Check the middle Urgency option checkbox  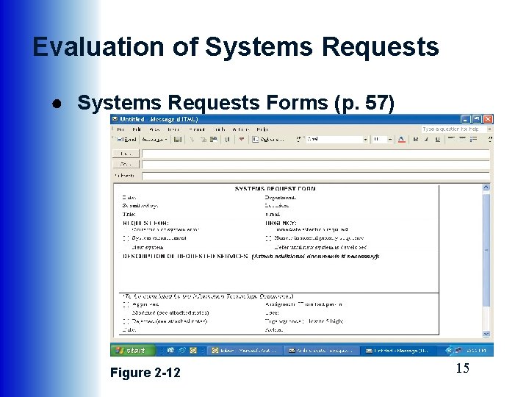tap(269, 238)
